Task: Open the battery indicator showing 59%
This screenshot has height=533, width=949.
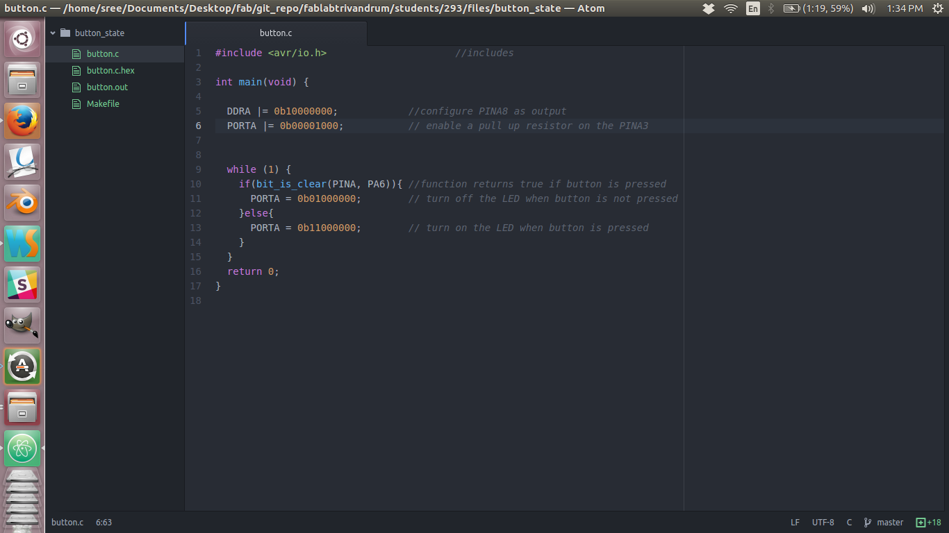Action: click(818, 8)
